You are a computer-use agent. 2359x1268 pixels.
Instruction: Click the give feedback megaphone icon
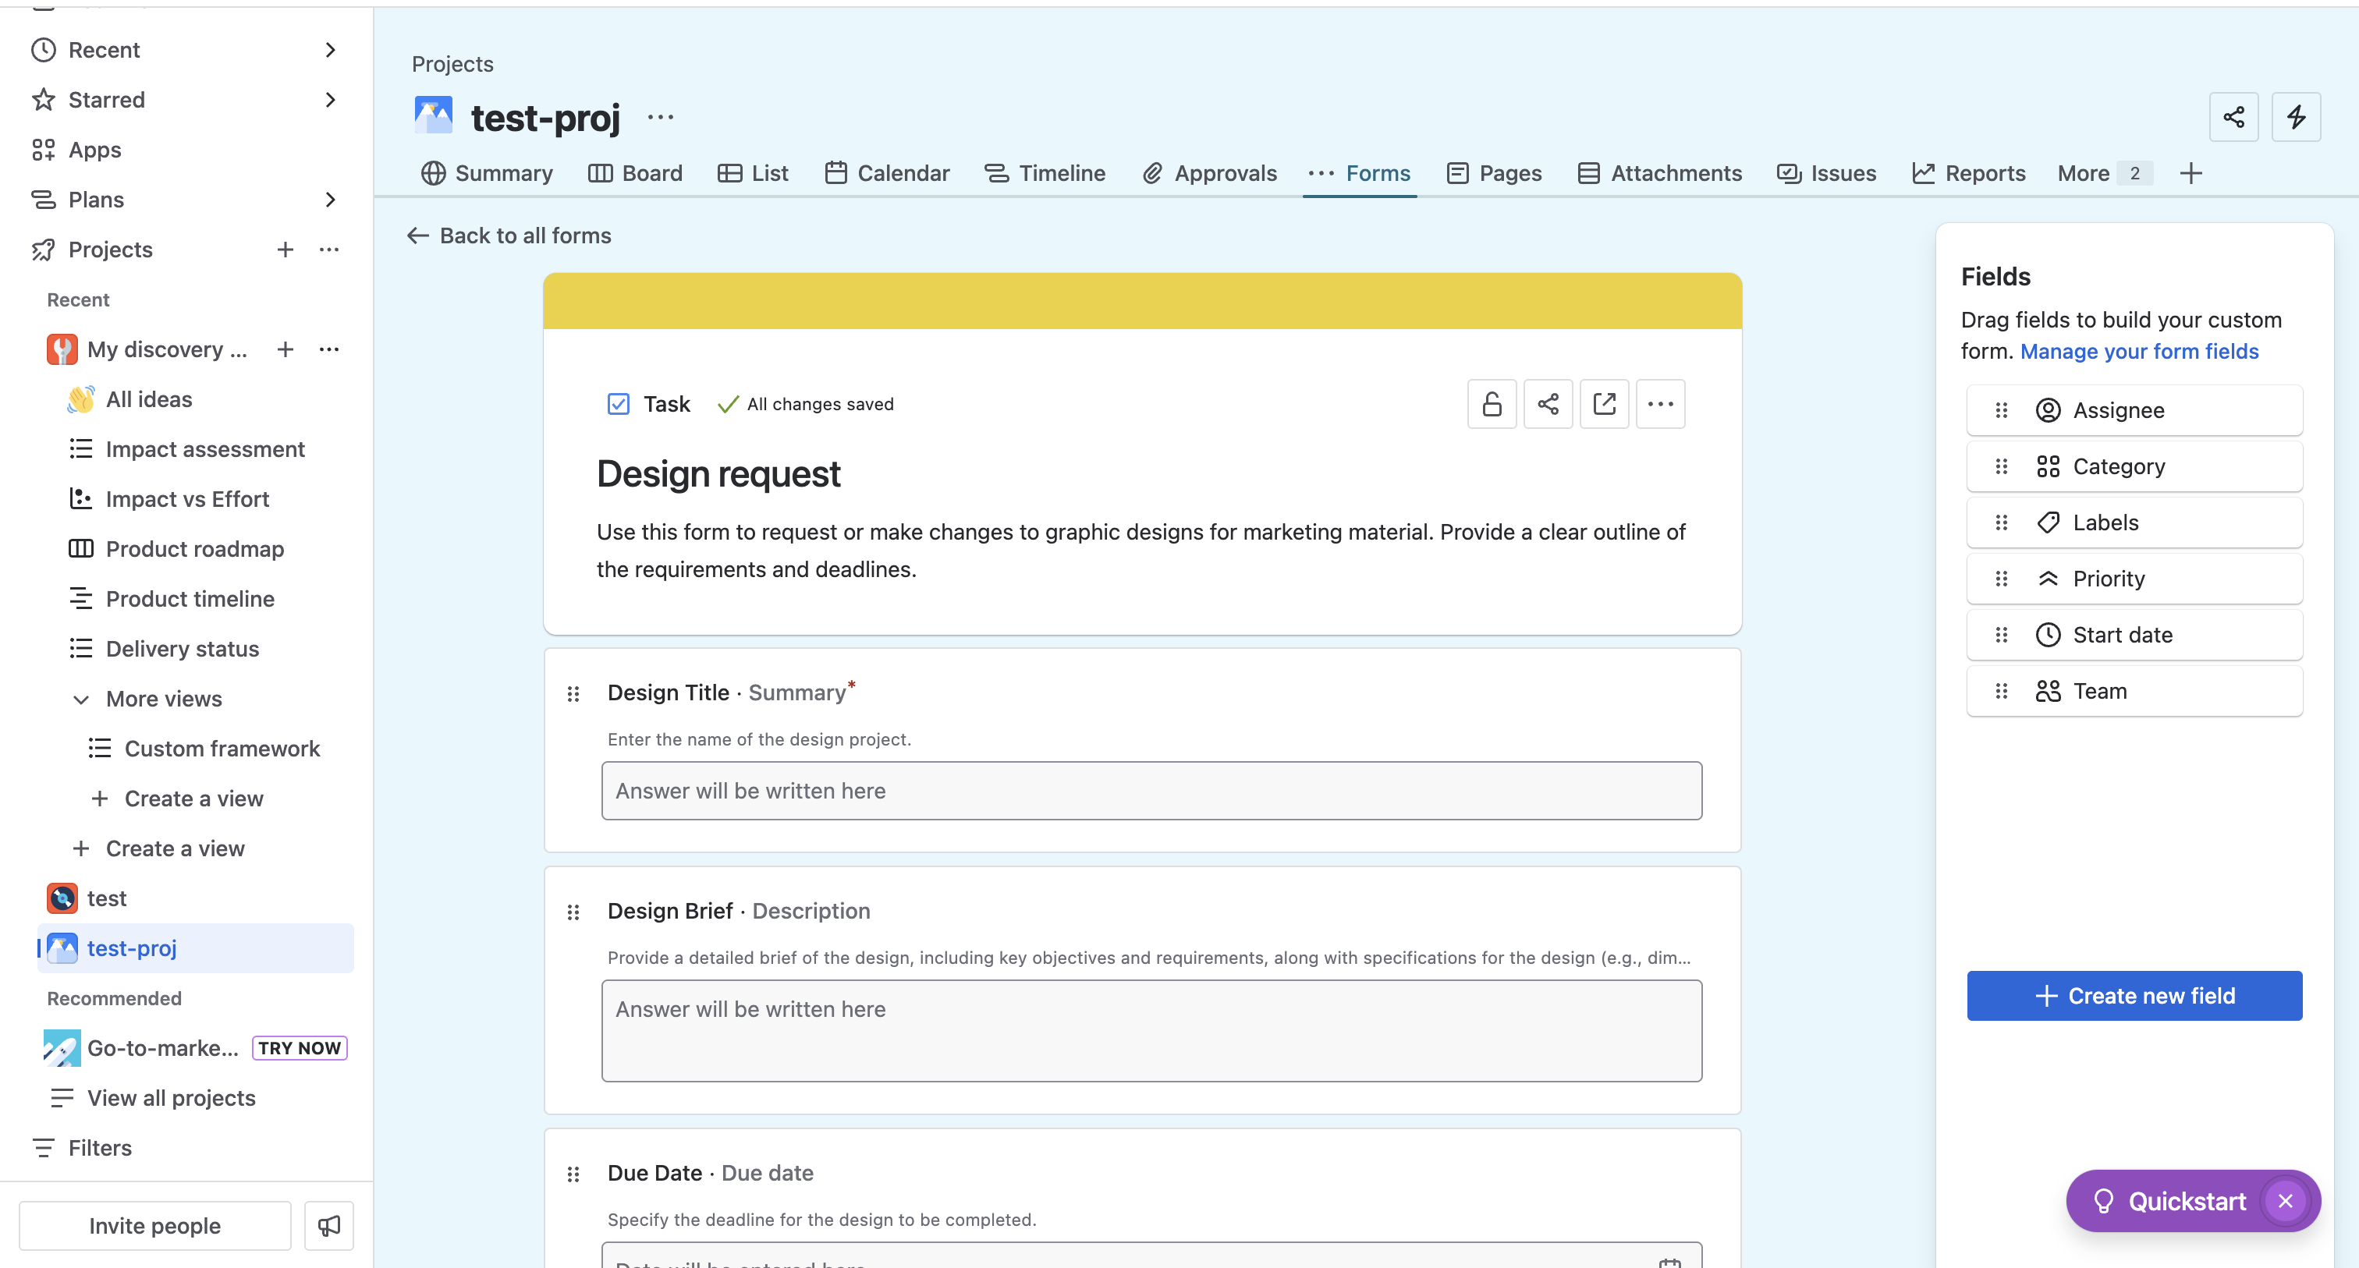[x=328, y=1225]
